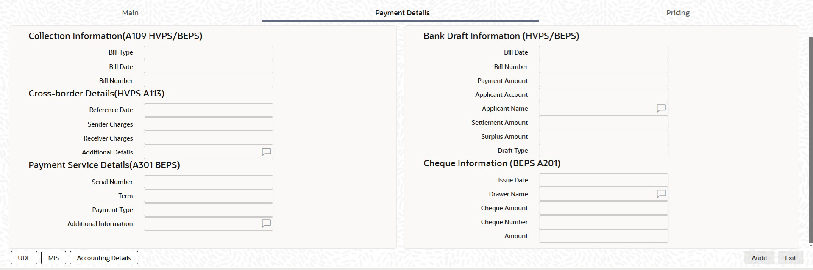
Task: Click the Serial Number input field
Action: tap(208, 182)
